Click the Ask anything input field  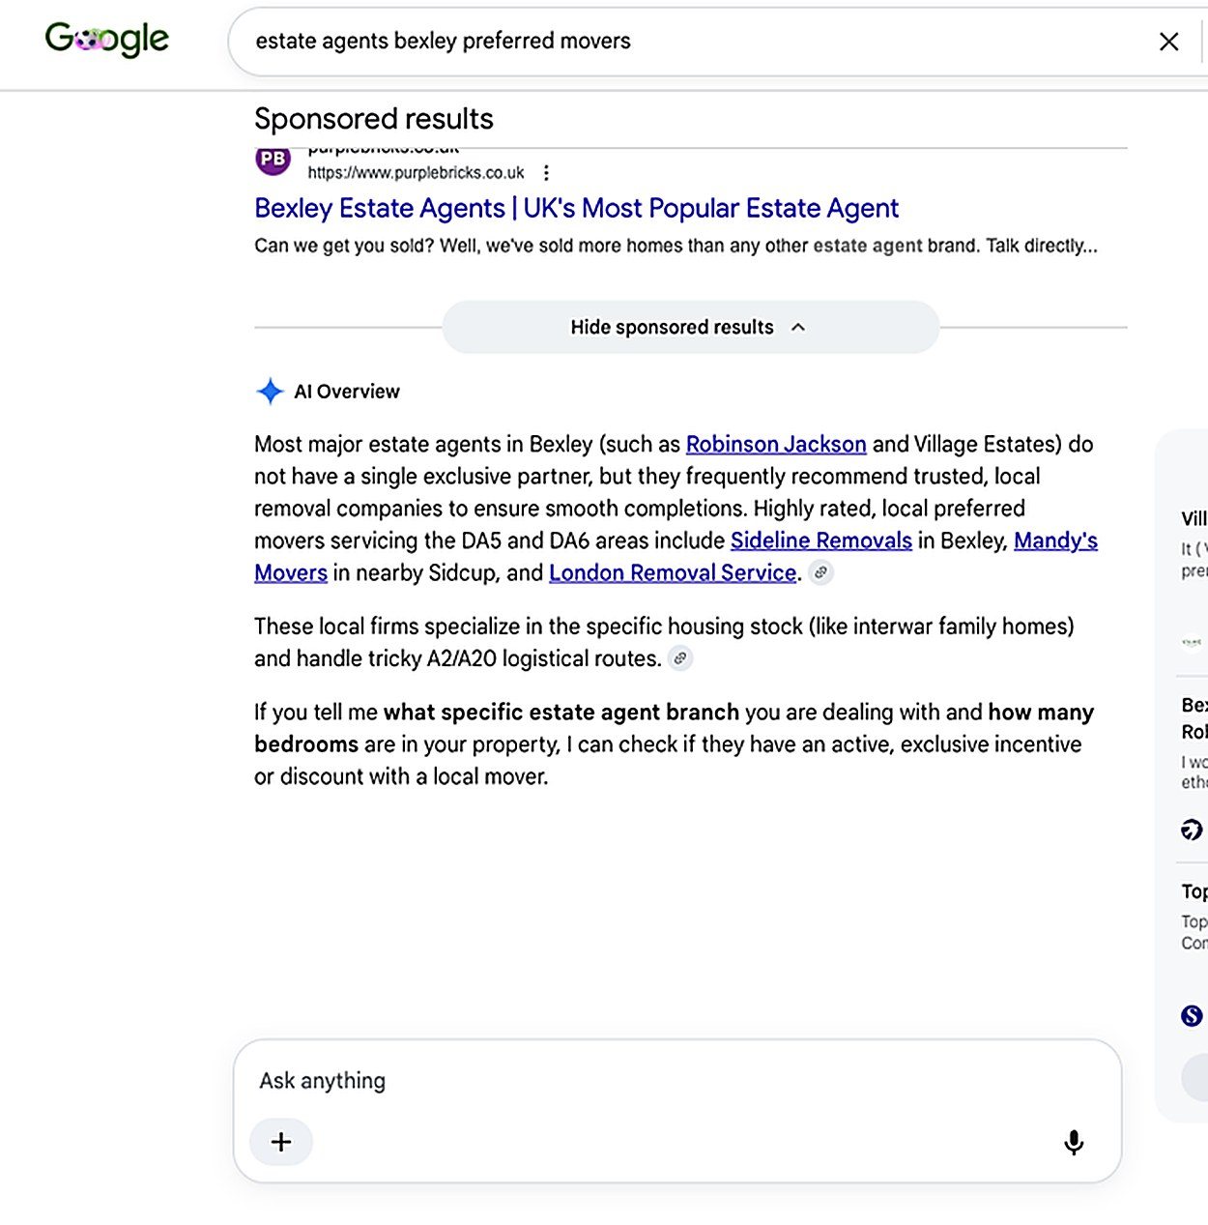(x=676, y=1081)
